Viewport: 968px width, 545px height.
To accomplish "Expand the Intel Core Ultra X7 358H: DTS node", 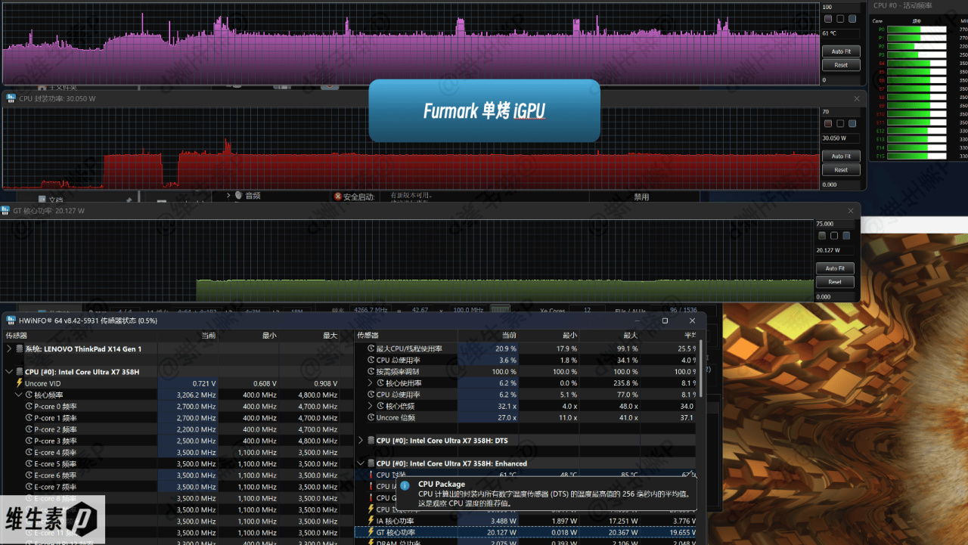I will (361, 440).
